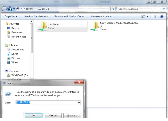Click the refresh arrows button in address bar
The height and width of the screenshot is (121, 168).
[x=113, y=9]
